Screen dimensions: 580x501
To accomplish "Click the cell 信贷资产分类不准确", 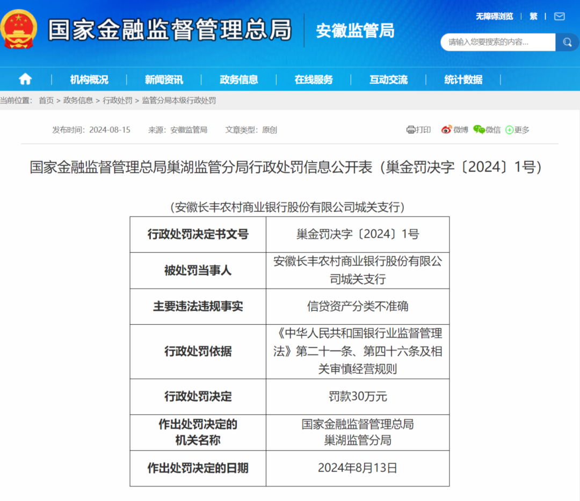I will [x=358, y=307].
